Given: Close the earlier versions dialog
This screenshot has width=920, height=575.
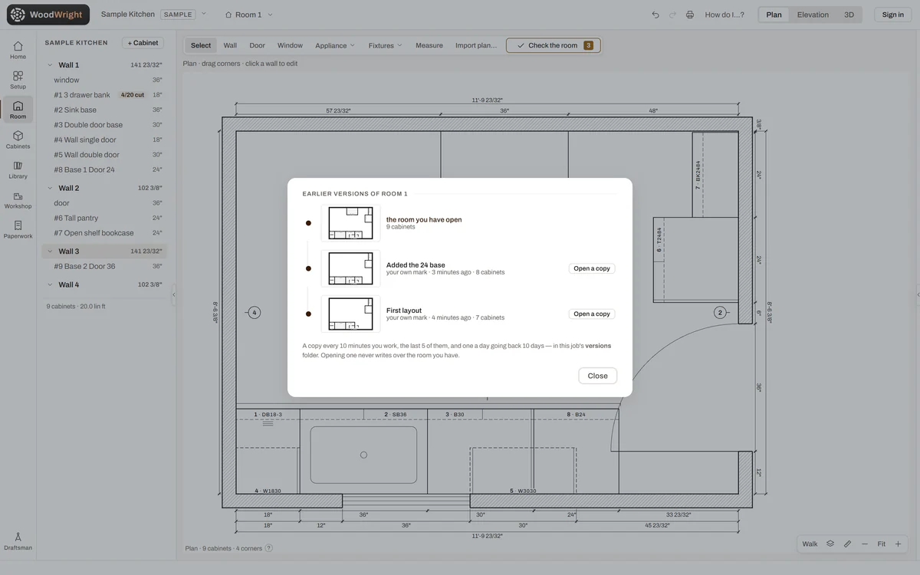Looking at the screenshot, I should point(597,376).
